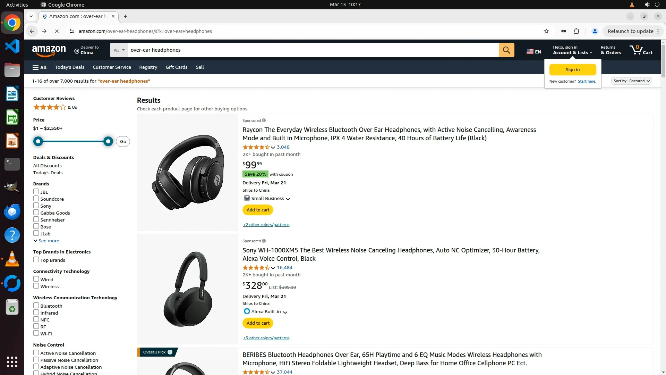Image resolution: width=666 pixels, height=375 pixels.
Task: Tick the Active Noise Cancellation checkbox
Action: click(36, 353)
